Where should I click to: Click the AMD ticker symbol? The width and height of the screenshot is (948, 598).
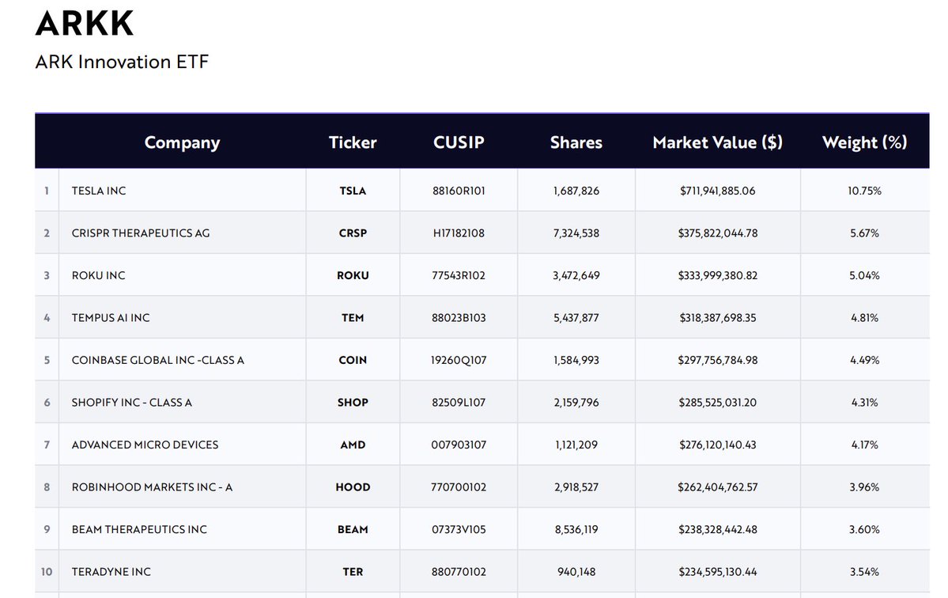353,445
